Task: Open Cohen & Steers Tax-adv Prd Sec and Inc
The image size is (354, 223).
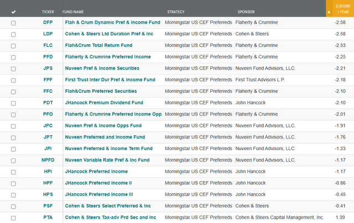Action: [x=111, y=217]
